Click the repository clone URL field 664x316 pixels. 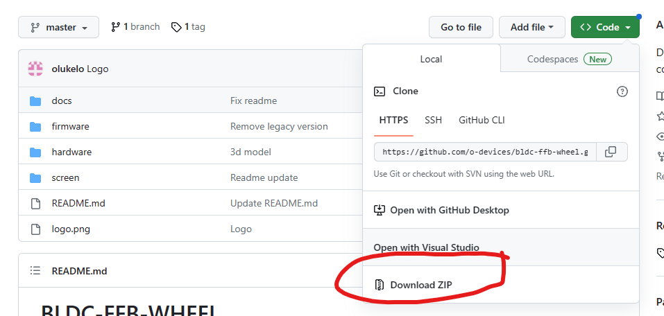click(485, 152)
